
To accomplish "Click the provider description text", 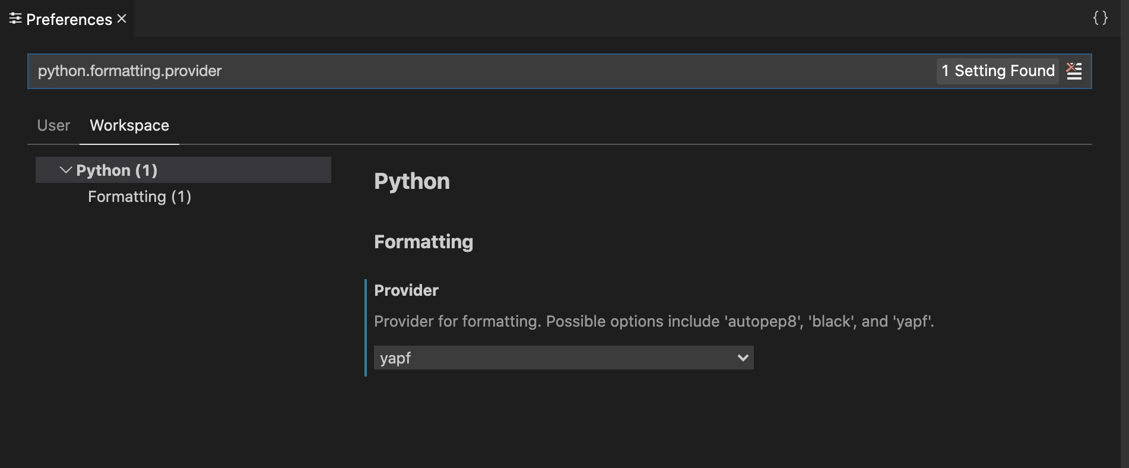I will click(654, 321).
